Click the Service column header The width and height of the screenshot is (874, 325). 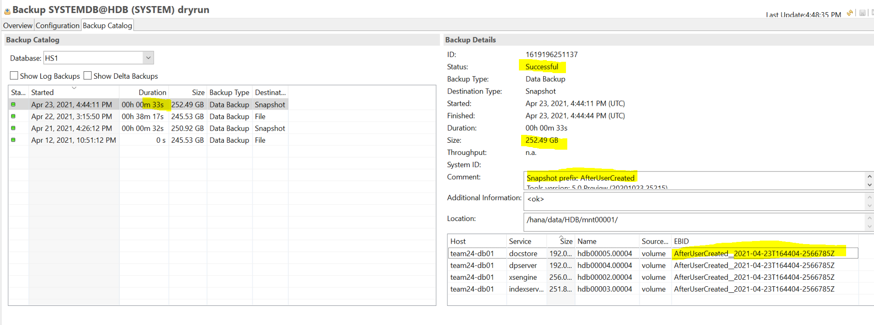[x=526, y=241]
